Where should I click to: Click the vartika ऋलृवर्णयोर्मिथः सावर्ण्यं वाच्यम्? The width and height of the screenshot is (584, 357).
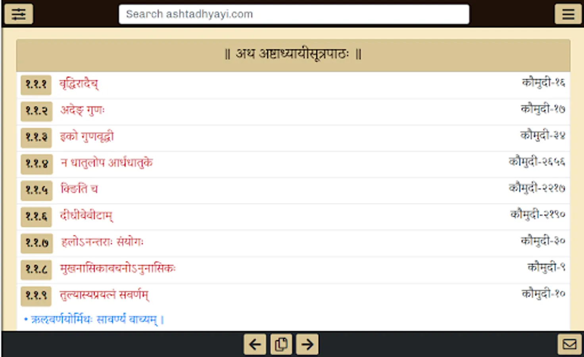tap(94, 319)
